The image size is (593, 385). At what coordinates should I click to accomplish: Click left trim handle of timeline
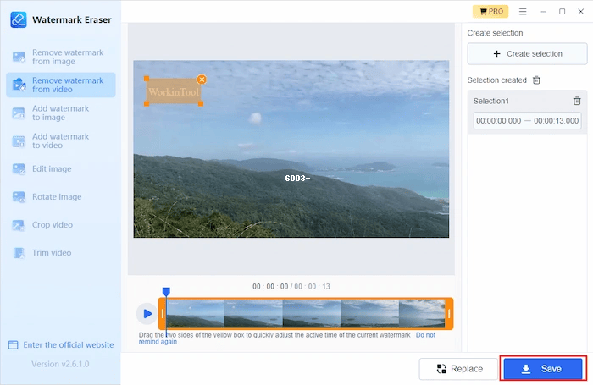click(x=163, y=314)
